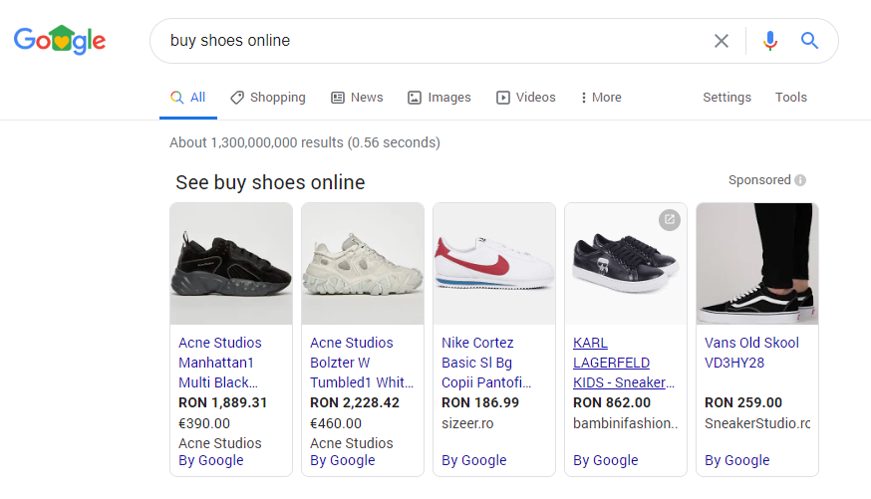The height and width of the screenshot is (499, 871).
Task: Open Vans Old Skool VD3HY28 link
Action: pyautogui.click(x=751, y=353)
